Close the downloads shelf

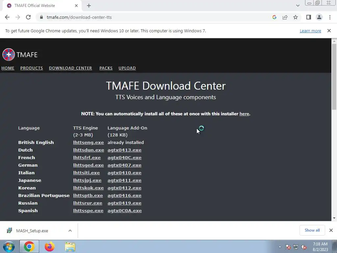tap(331, 230)
